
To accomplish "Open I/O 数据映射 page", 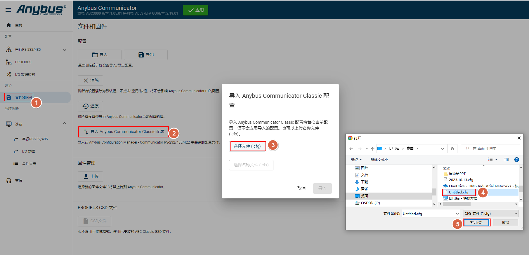I will pyautogui.click(x=25, y=75).
